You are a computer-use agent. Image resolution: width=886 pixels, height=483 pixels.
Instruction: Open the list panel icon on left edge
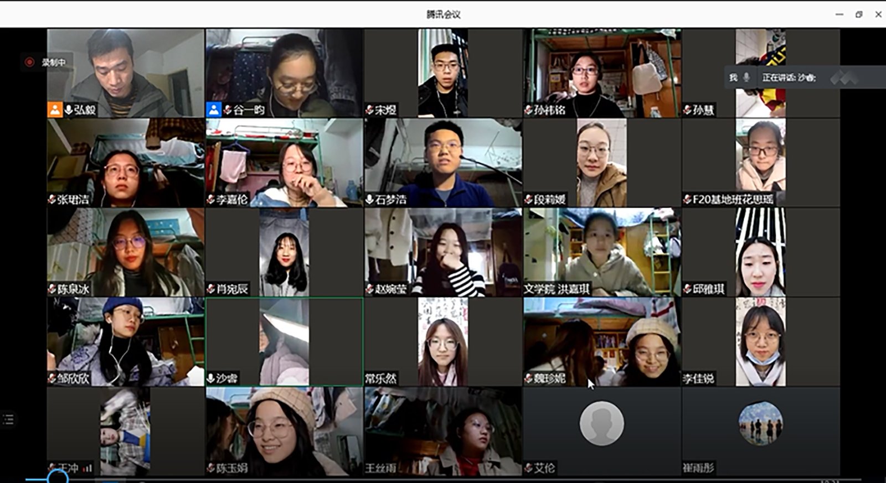pyautogui.click(x=8, y=419)
